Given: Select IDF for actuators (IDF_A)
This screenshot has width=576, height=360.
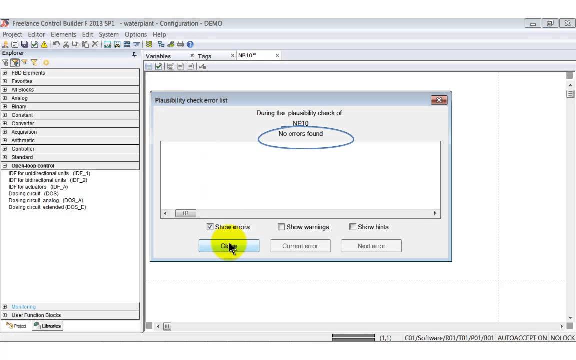Looking at the screenshot, I should pyautogui.click(x=38, y=187).
